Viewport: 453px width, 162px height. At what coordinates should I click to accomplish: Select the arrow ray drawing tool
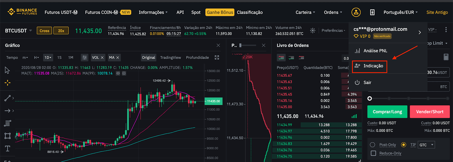pos(8,110)
